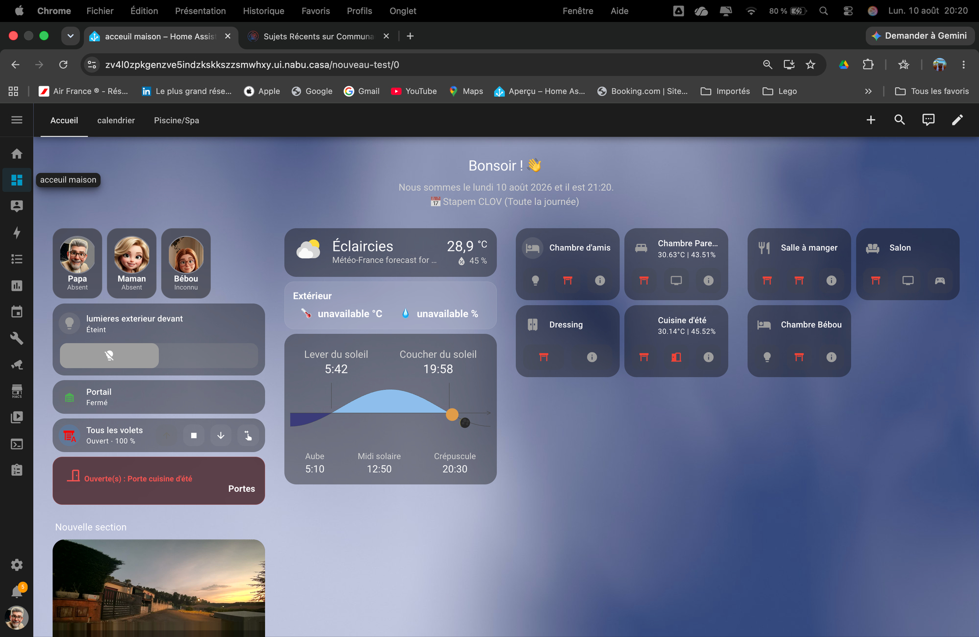
Task: Open the HACS sidebar icon
Action: tap(17, 391)
